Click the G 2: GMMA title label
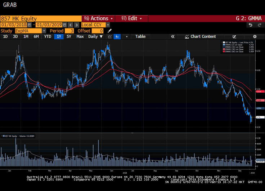The height and width of the screenshot is (191, 265). [248, 18]
